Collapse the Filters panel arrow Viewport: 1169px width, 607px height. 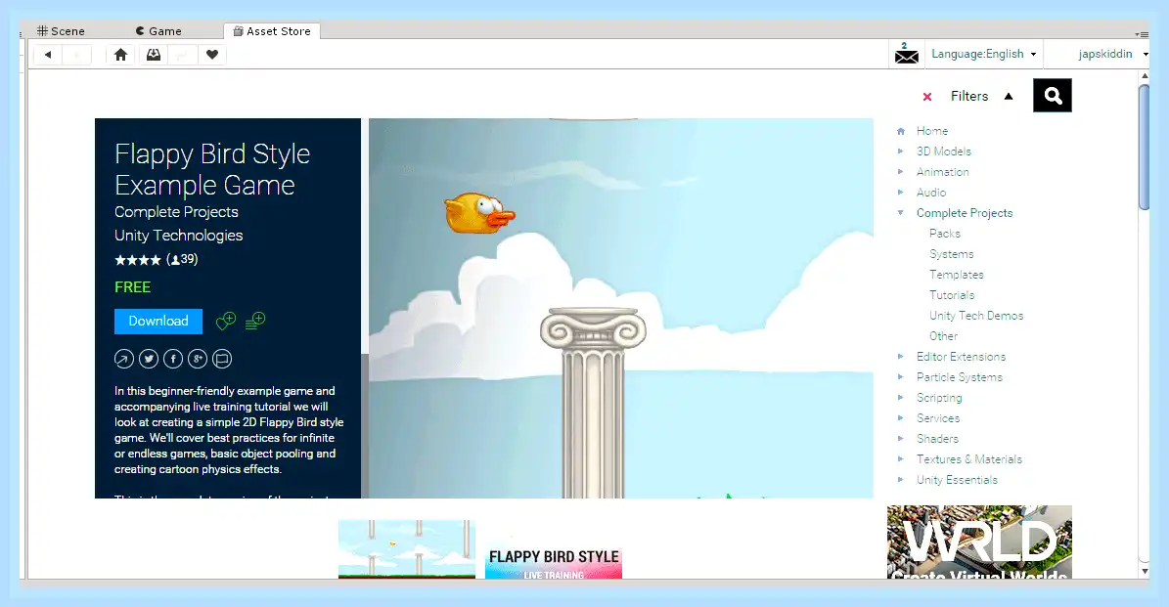pos(1009,96)
